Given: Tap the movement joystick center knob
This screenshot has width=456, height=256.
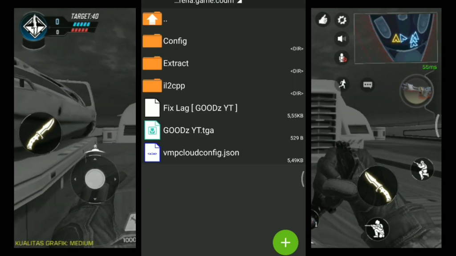Looking at the screenshot, I should (95, 179).
